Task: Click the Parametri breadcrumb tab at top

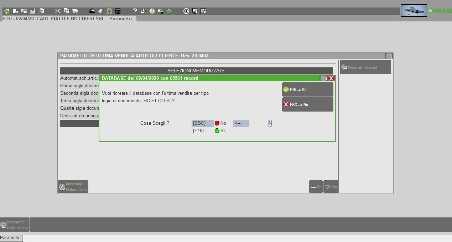Action: click(x=120, y=19)
